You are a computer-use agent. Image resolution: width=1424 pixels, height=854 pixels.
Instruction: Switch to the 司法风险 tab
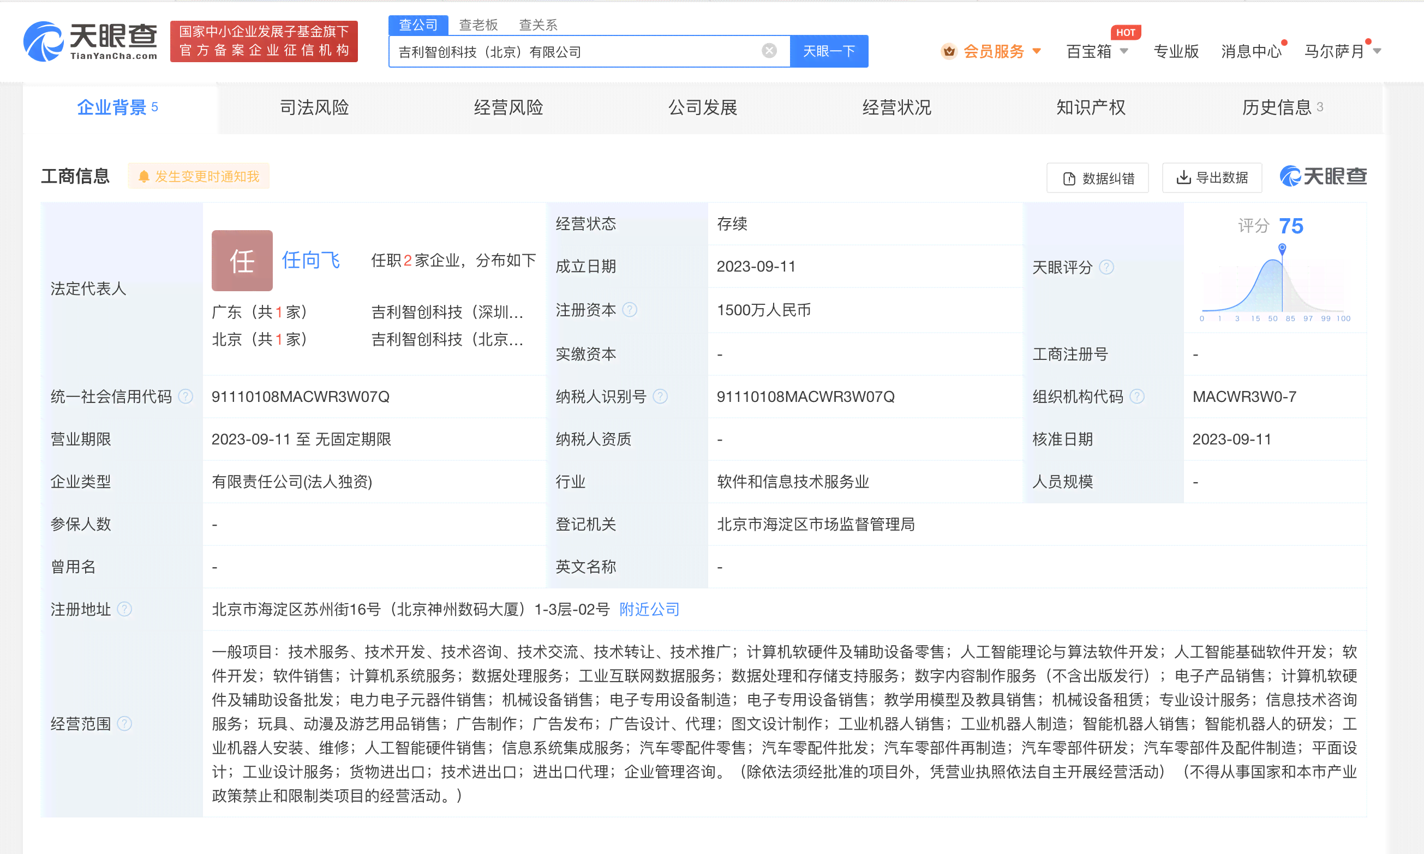click(314, 107)
